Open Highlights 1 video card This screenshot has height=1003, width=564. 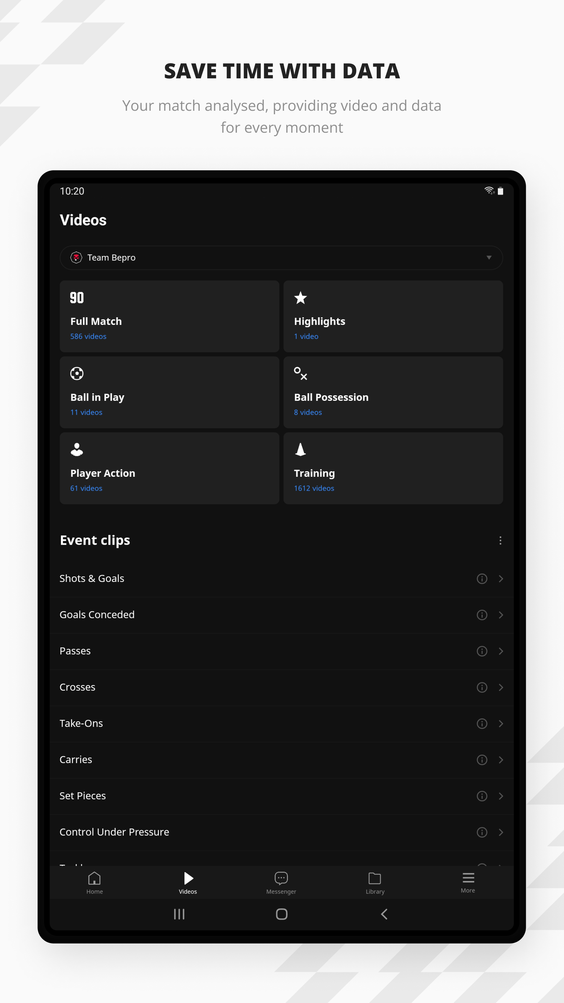click(393, 316)
